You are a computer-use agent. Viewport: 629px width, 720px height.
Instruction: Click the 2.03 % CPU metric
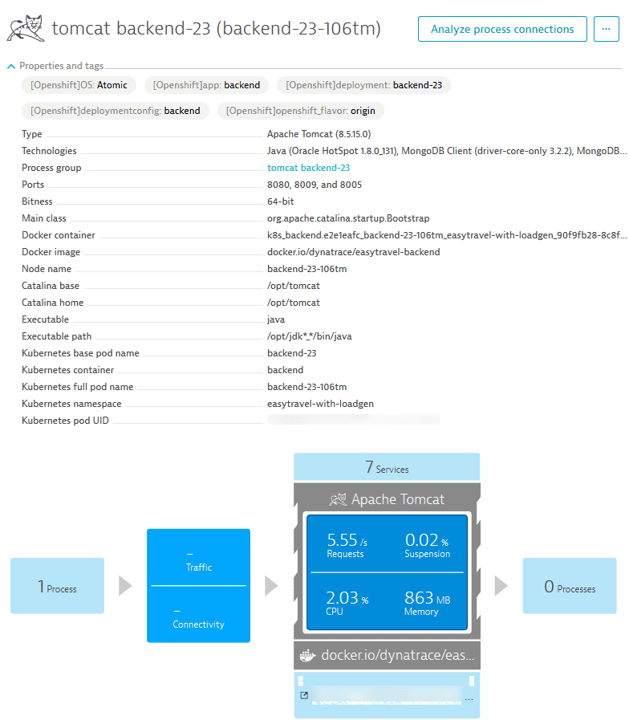(347, 603)
